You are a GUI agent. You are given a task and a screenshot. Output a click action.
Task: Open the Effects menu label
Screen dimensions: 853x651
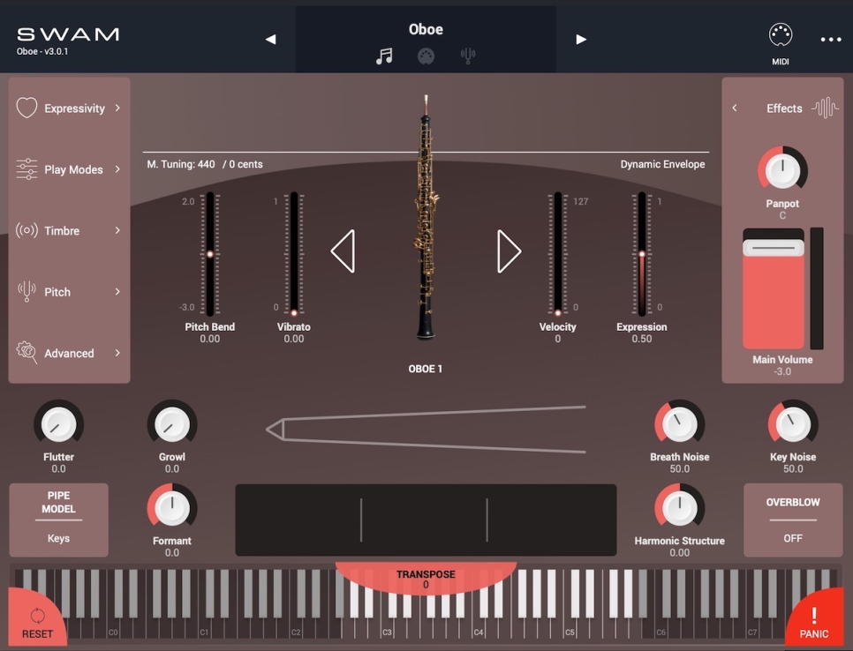[x=784, y=108]
